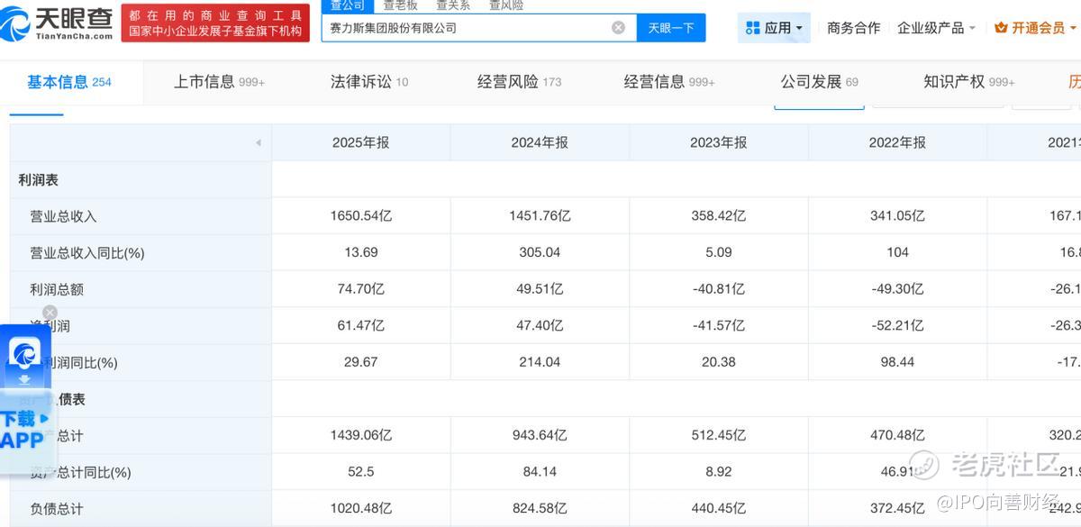Image resolution: width=1081 pixels, height=527 pixels.
Task: Click the 74.70亿 total profit cell
Action: pyautogui.click(x=361, y=289)
